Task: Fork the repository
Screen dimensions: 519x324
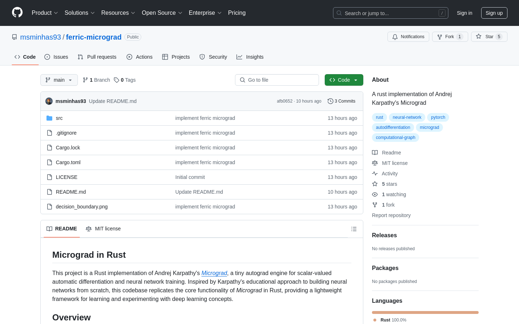Action: tap(450, 37)
